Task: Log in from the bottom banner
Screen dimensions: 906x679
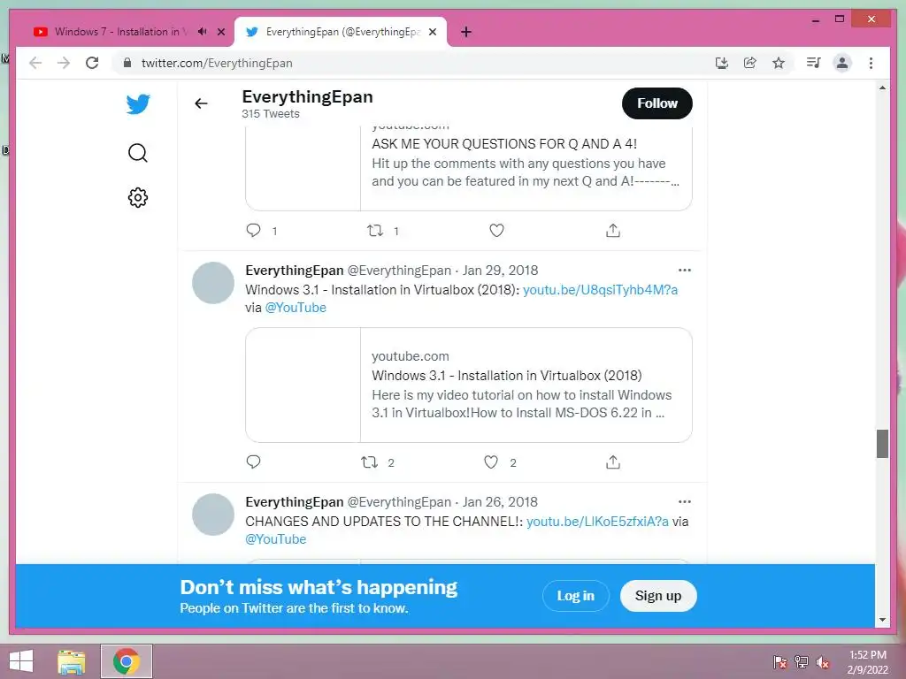Action: [x=575, y=596]
